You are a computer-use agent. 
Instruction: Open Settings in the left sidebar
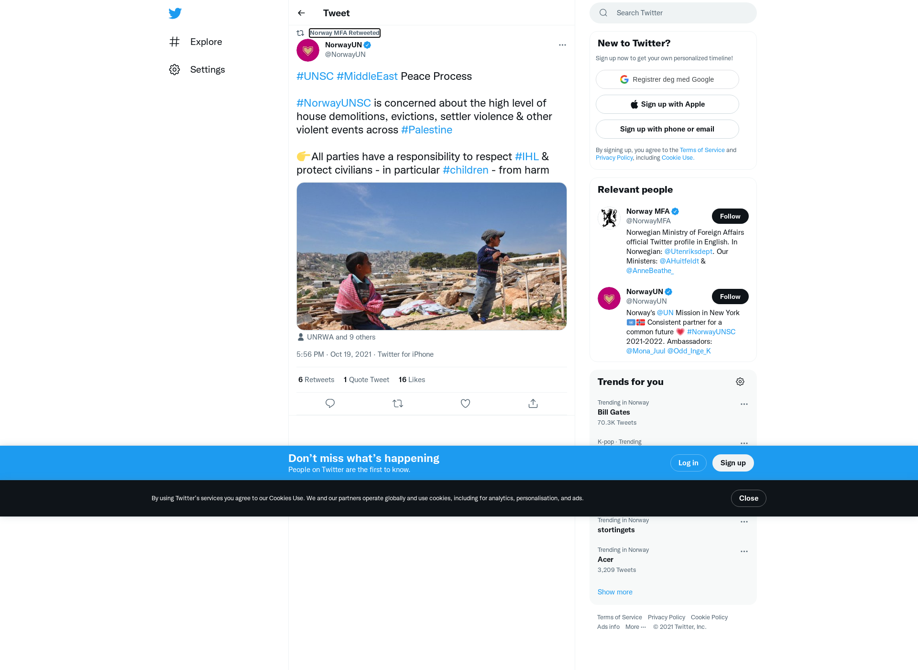click(x=197, y=69)
